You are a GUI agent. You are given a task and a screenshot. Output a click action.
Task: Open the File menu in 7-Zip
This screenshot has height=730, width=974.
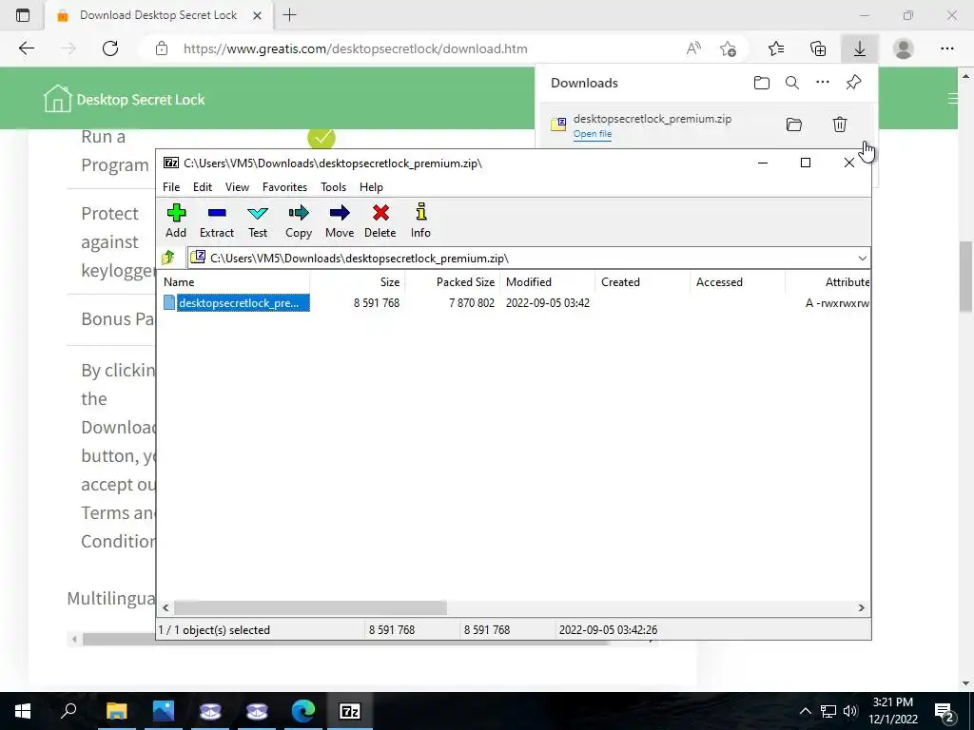click(x=171, y=187)
